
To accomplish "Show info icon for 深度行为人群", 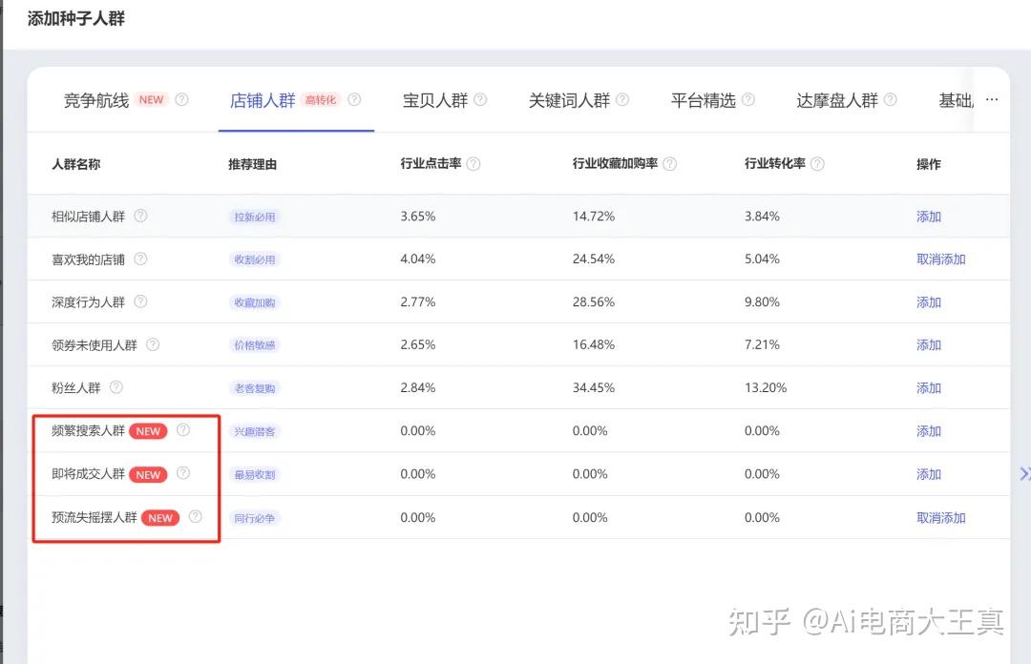I will click(140, 301).
